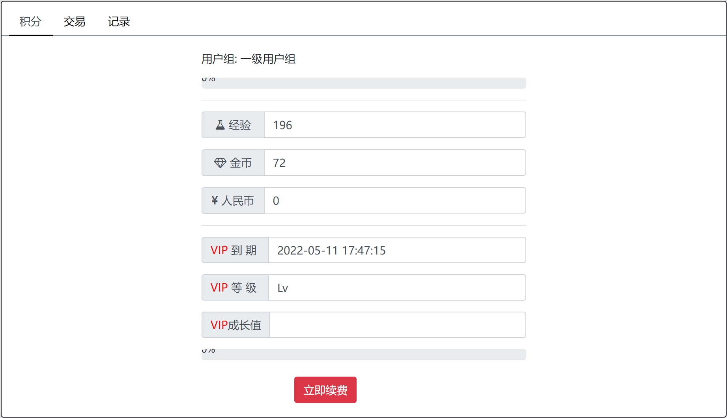The width and height of the screenshot is (727, 418).
Task: Click the VIP成长值 label
Action: 236,325
